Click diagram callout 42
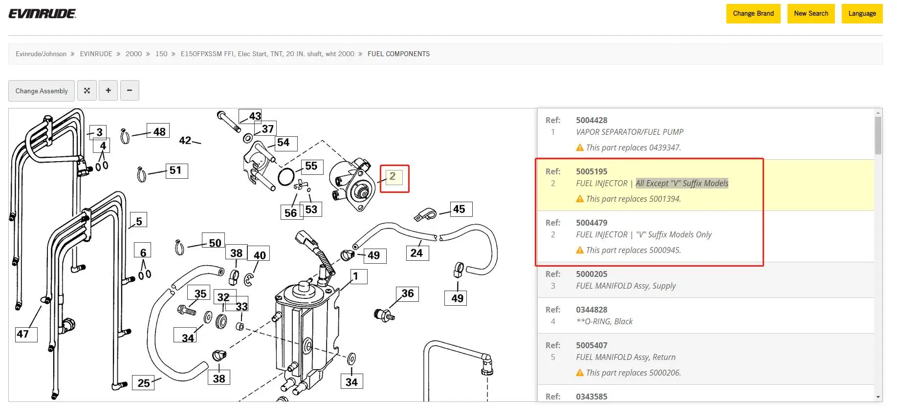Screen dimensions: 897x420 tap(185, 141)
